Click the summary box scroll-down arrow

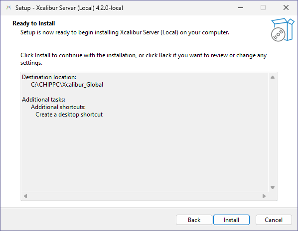click(x=273, y=188)
